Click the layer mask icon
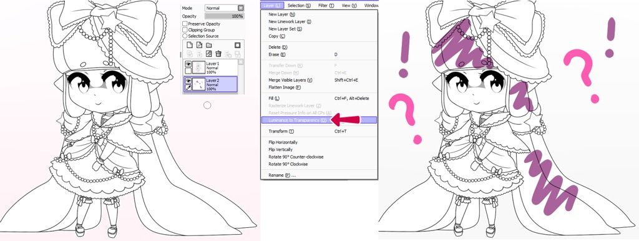 coord(237,45)
